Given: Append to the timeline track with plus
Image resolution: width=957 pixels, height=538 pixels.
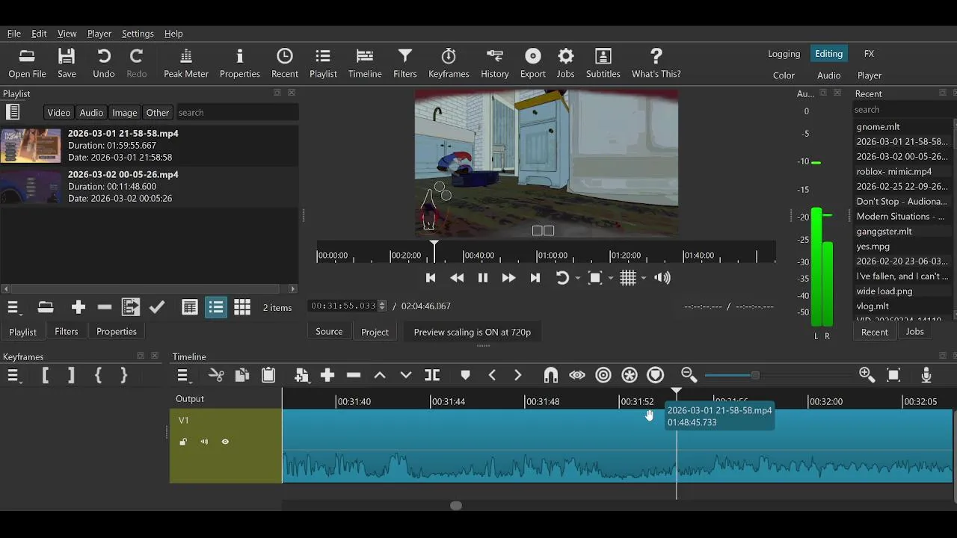Looking at the screenshot, I should [x=327, y=375].
